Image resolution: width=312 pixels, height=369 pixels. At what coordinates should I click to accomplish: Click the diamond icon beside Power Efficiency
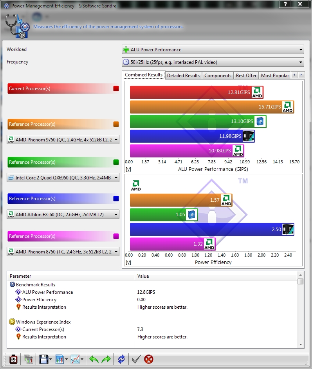(x=18, y=299)
